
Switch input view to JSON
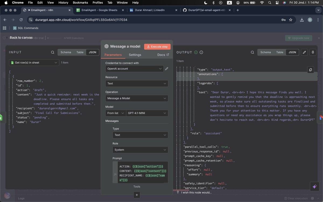92,52
